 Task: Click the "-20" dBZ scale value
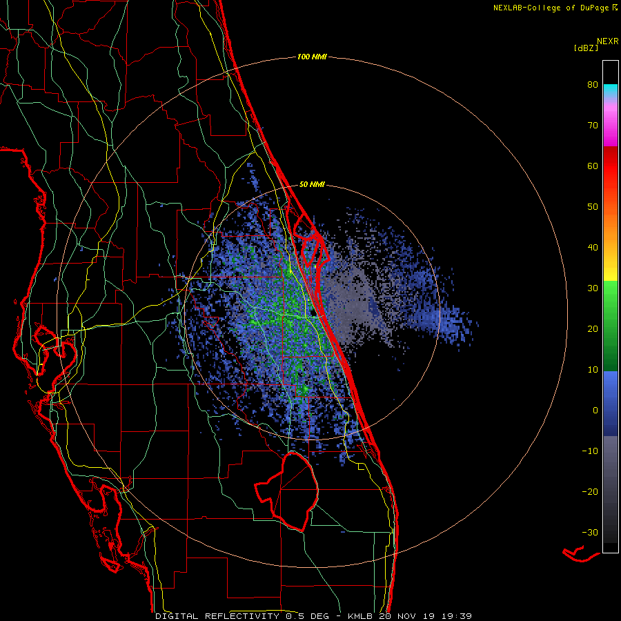tap(590, 492)
